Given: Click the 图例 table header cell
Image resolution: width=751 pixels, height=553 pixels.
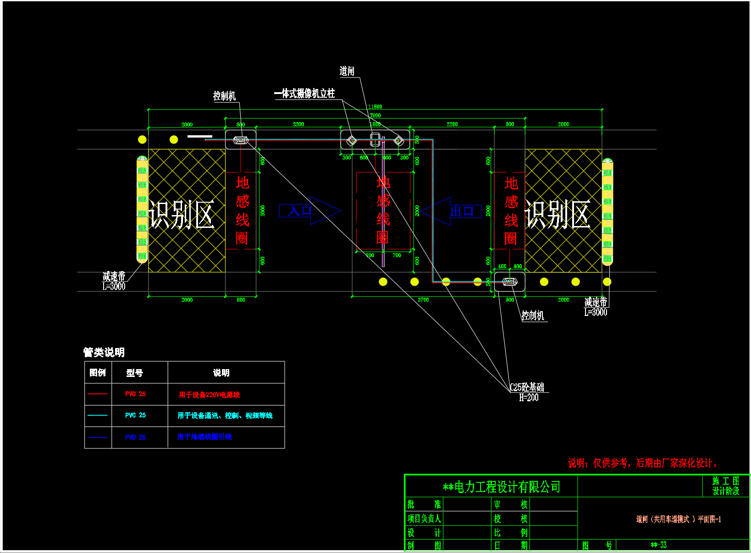Looking at the screenshot, I should (98, 372).
